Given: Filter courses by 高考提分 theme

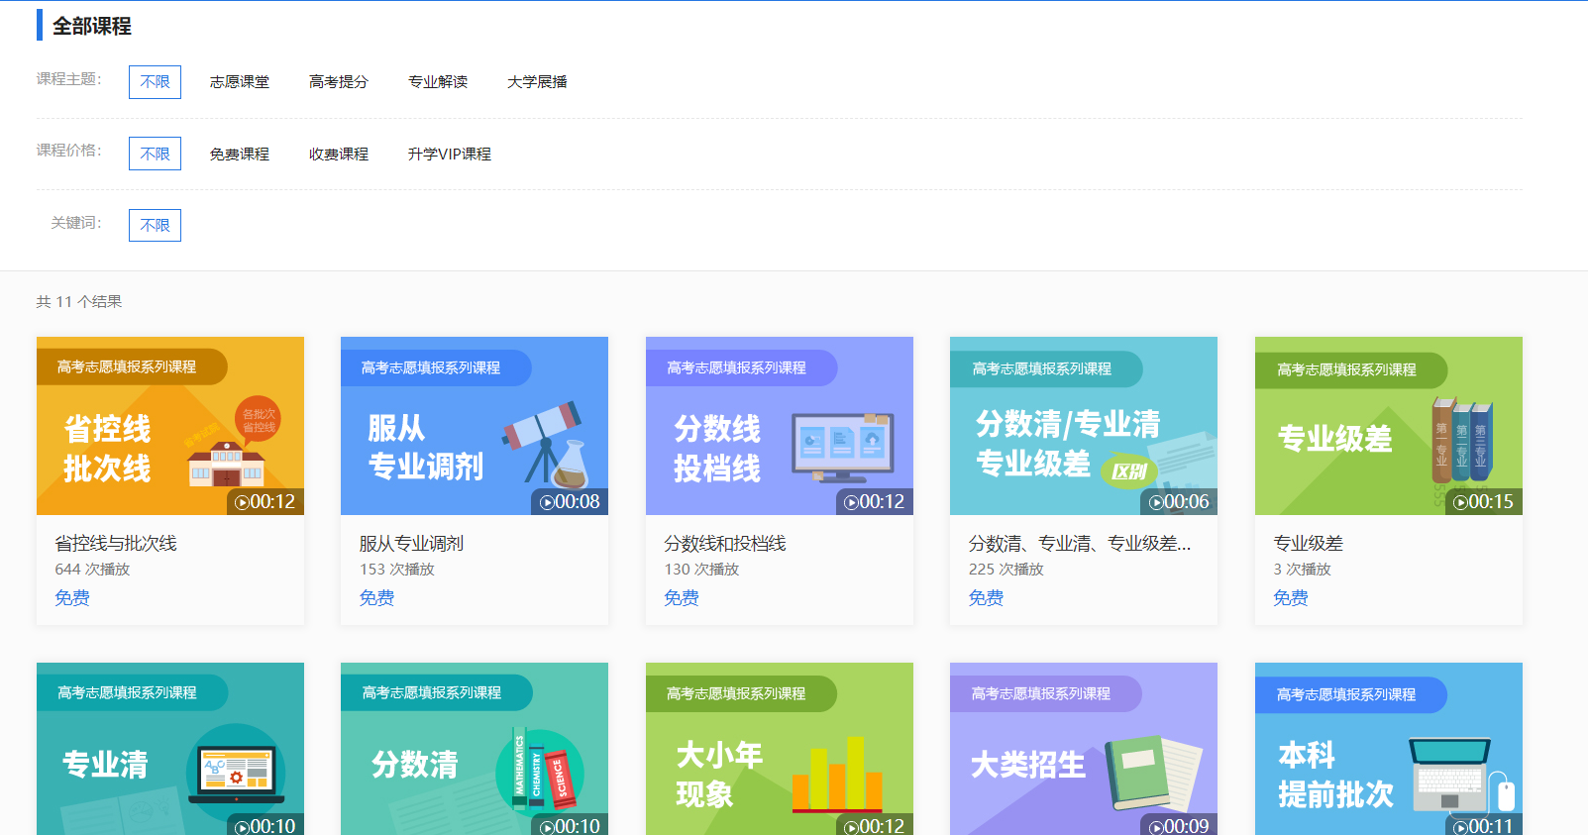Looking at the screenshot, I should [x=339, y=82].
